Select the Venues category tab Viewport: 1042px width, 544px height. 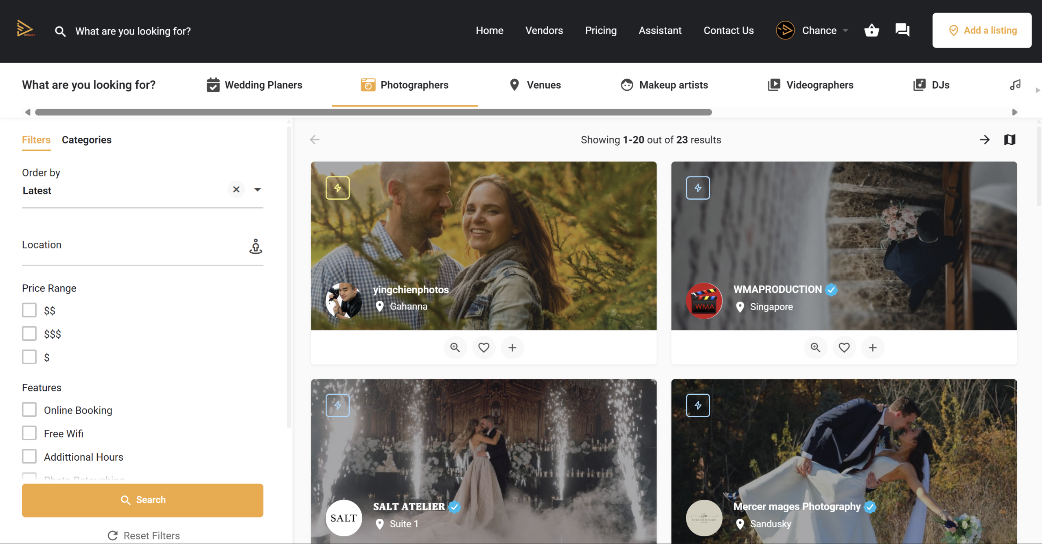pos(535,85)
